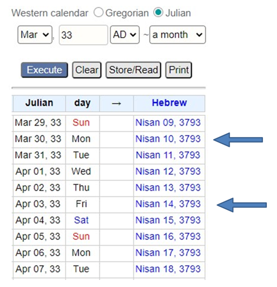Click the Nisan 15, 3793 link
Viewport: 277px width, 287px height.
(168, 220)
